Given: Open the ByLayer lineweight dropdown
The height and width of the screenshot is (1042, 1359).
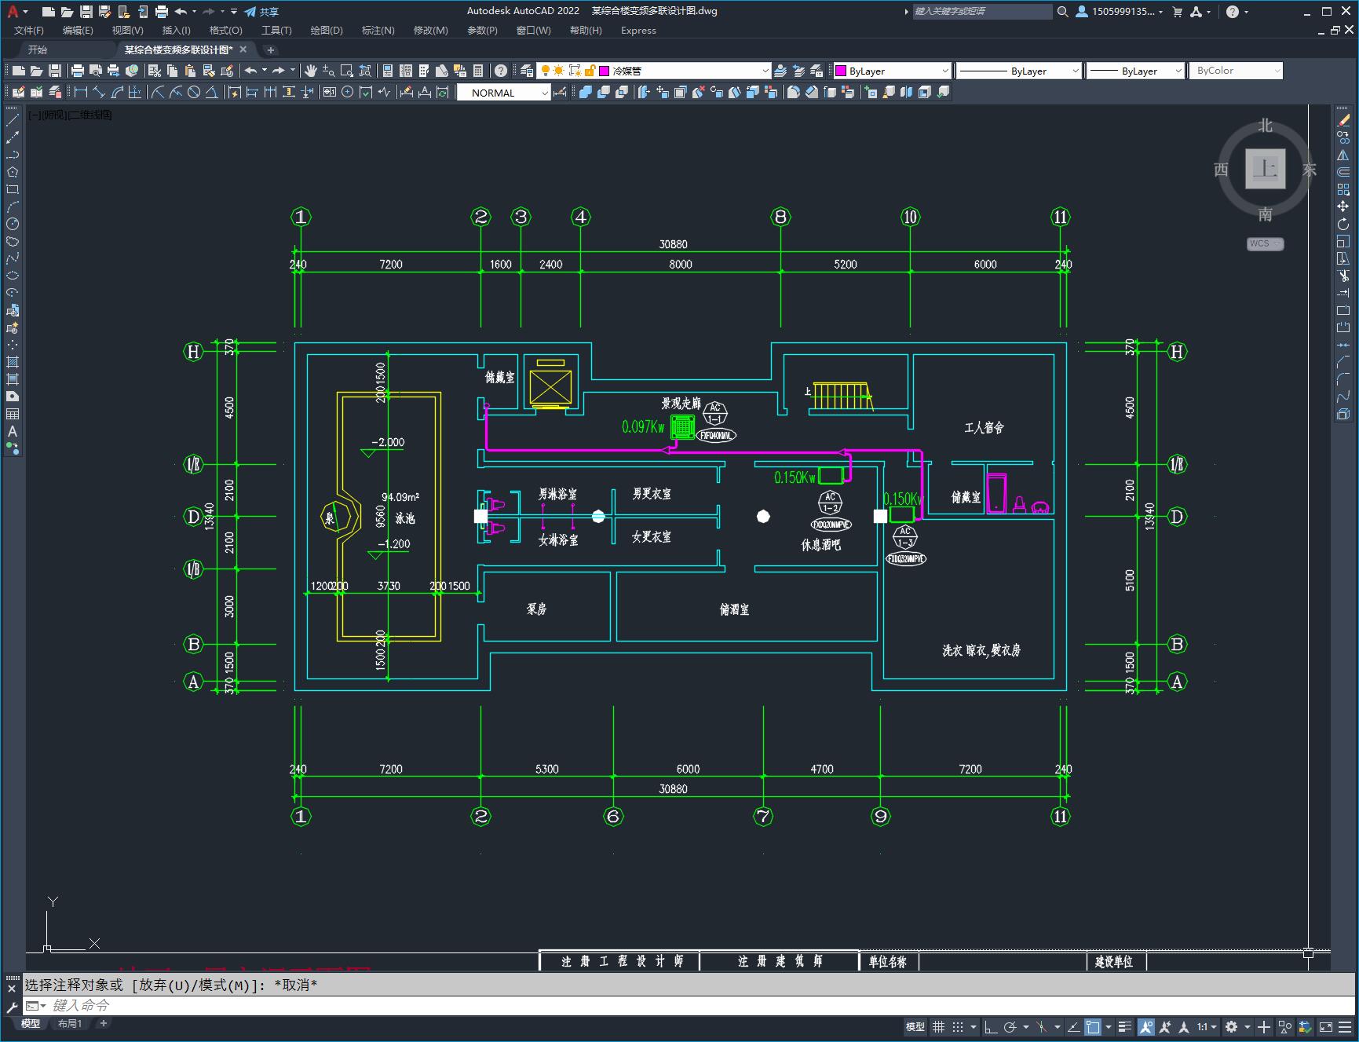Looking at the screenshot, I should coord(1135,71).
